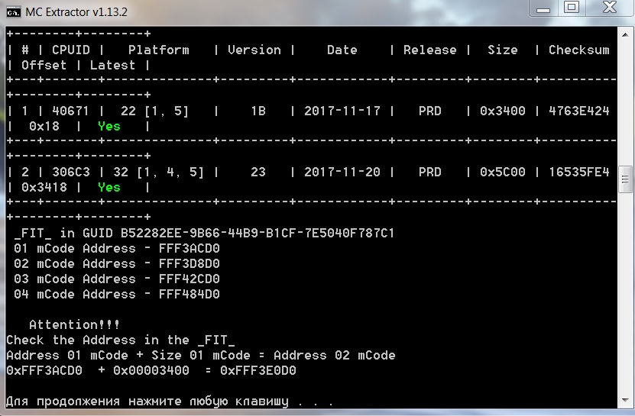Click offset value 0x18
The height and width of the screenshot is (416, 635).
point(44,126)
